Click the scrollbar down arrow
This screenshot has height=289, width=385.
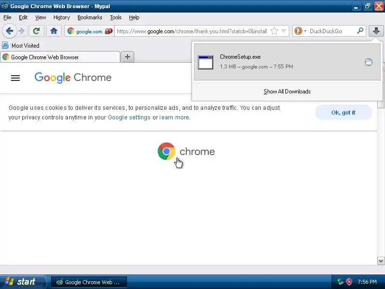pyautogui.click(x=381, y=261)
